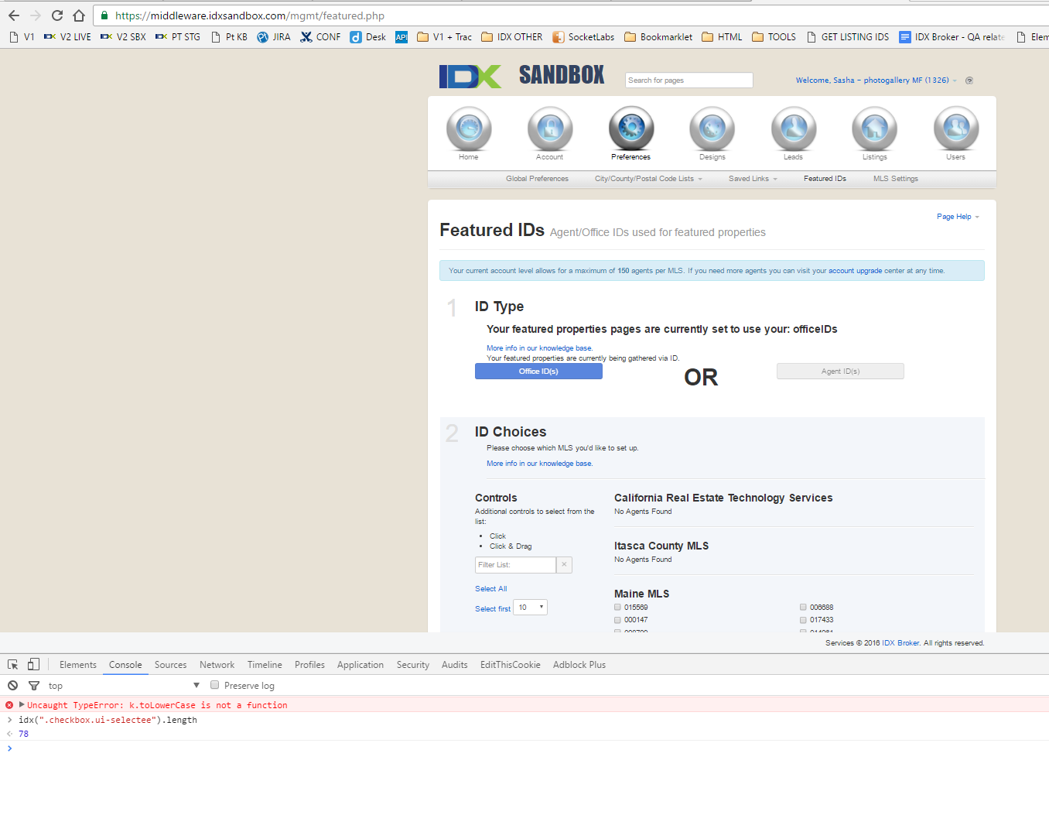Expand the Uncaught TypeError message
This screenshot has height=815, width=1049.
[x=22, y=705]
